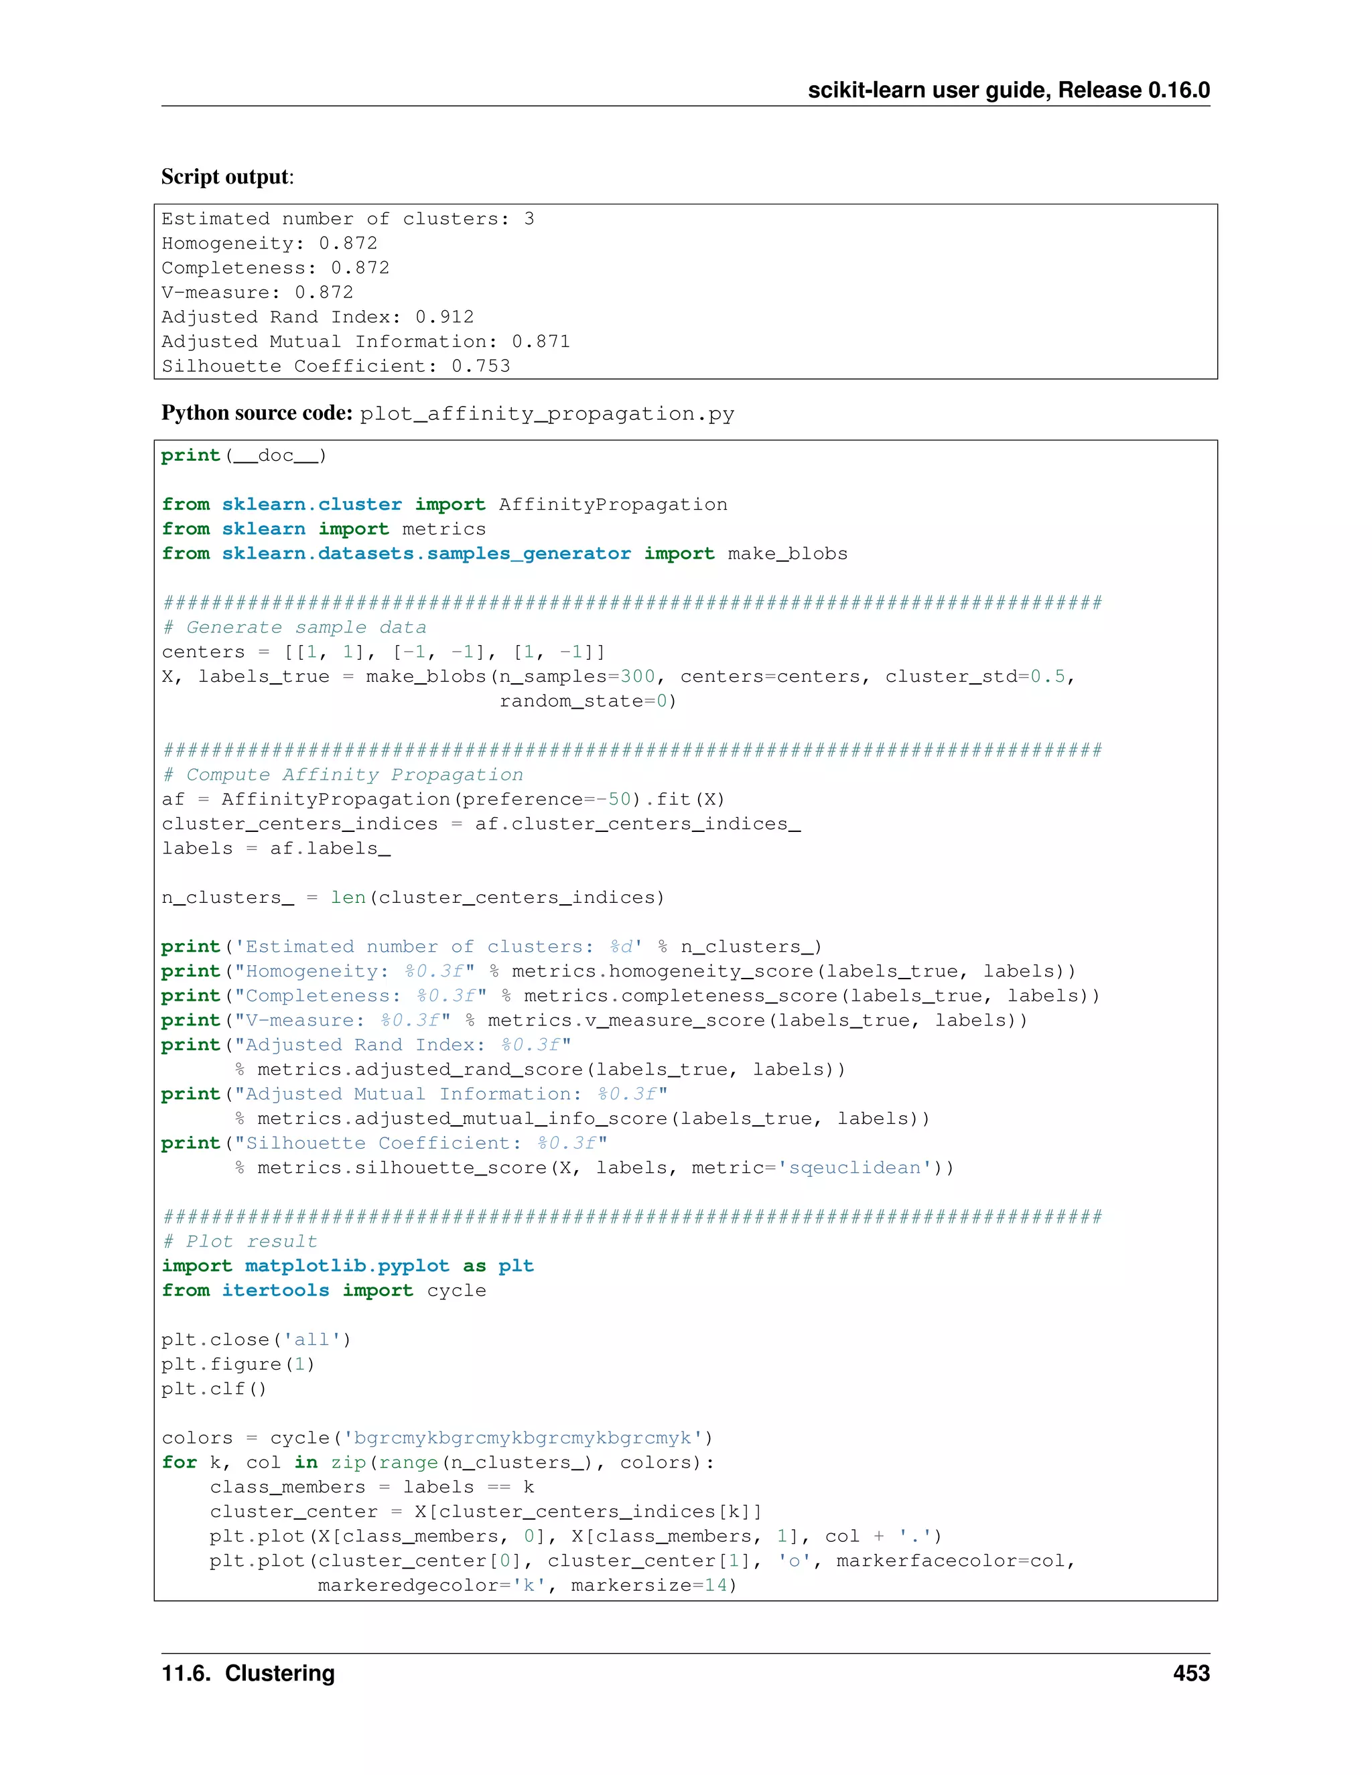The image size is (1372, 1775).
Task: Click the metrics.adjusted_rand_score line
Action: [540, 1069]
